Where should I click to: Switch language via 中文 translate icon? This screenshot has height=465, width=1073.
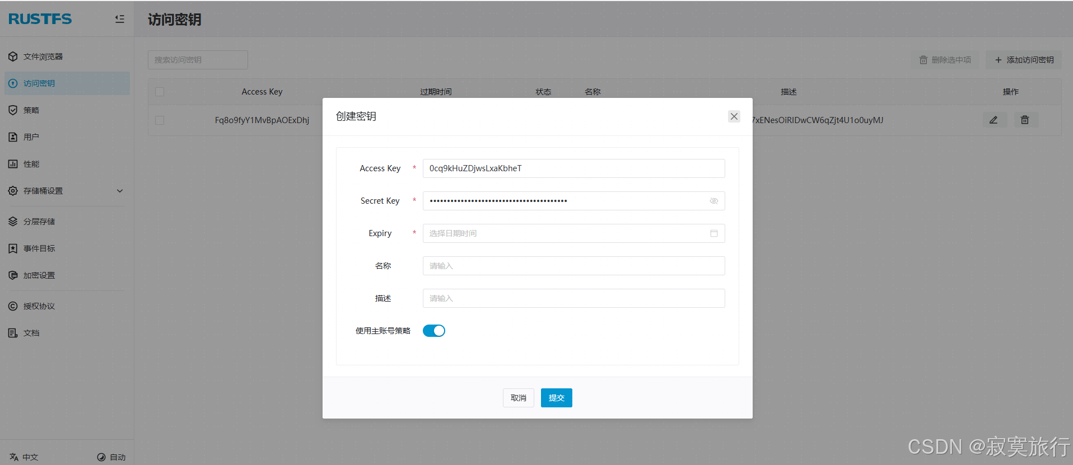click(14, 457)
